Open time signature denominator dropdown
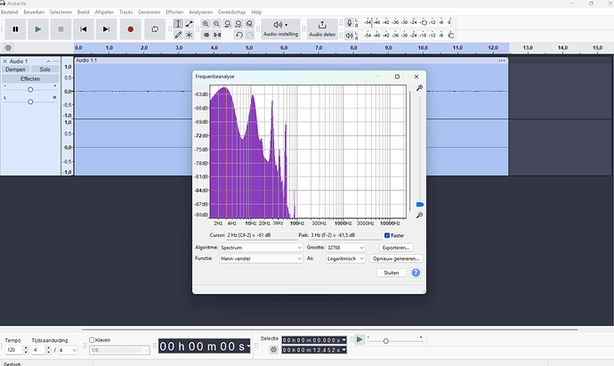614x366 pixels. click(68, 350)
